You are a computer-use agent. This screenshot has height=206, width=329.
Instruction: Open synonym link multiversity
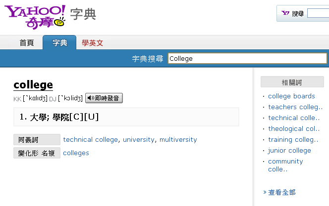178,139
